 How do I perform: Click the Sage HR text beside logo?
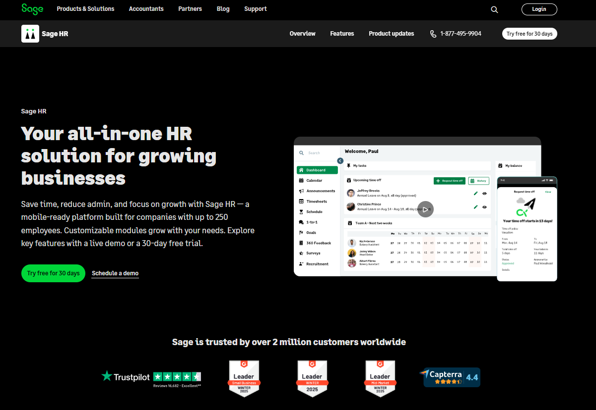[55, 34]
